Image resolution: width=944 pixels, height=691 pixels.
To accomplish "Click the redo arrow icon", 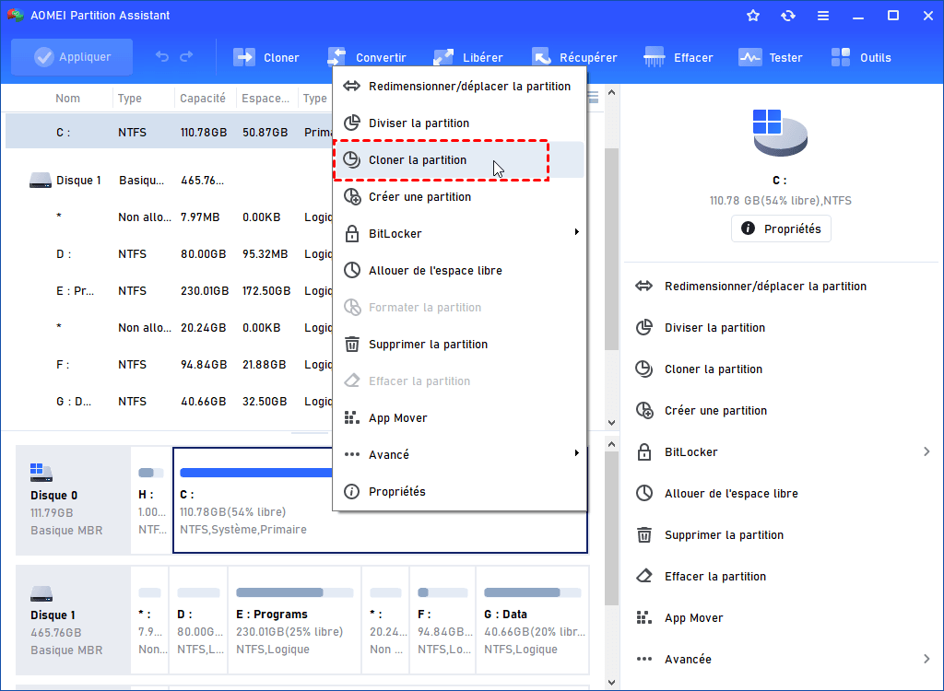I will (186, 56).
